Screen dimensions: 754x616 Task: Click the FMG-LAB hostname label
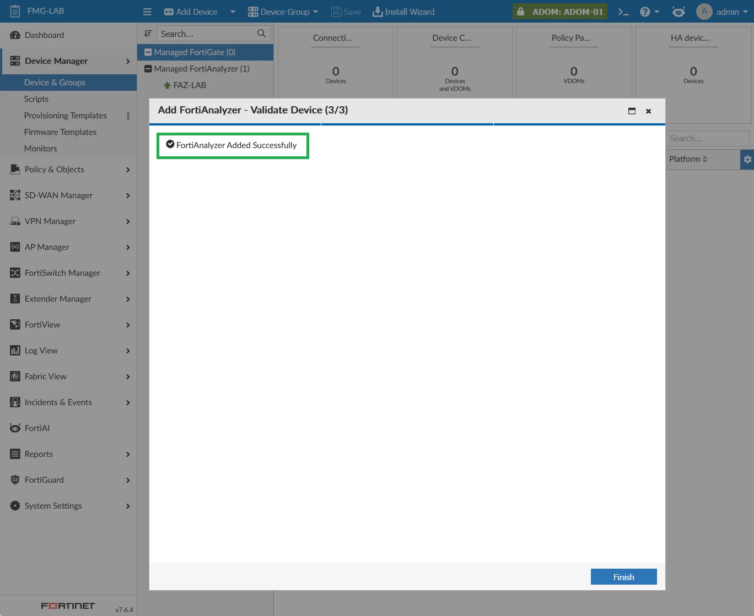(45, 11)
